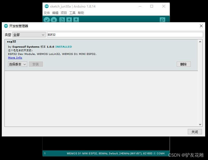The height and width of the screenshot is (160, 208).
Task: Click the Save sketch down-arrow icon
Action: click(x=76, y=20)
